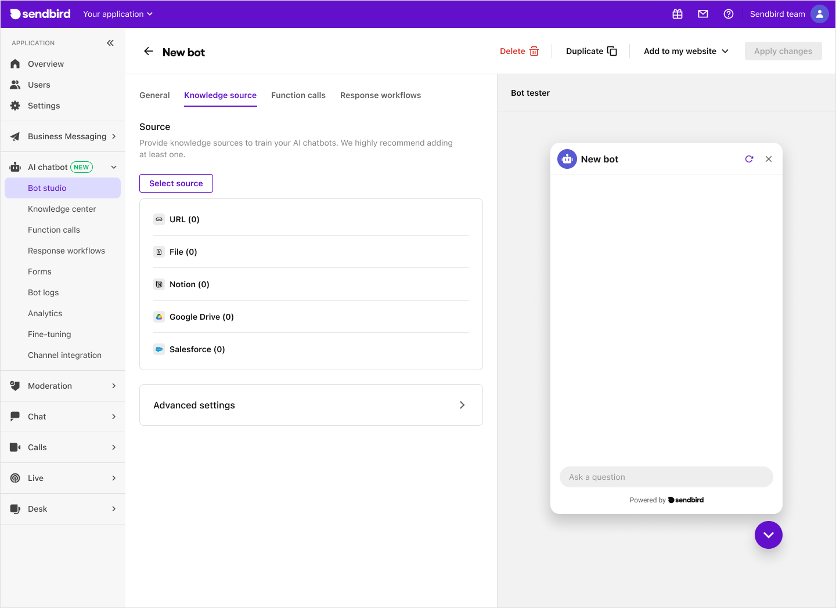
Task: Expand the Desk section chevron
Action: click(x=114, y=509)
